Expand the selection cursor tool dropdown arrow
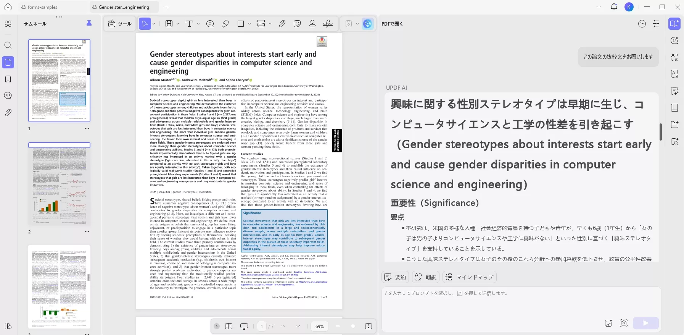684x335 pixels. pos(154,24)
